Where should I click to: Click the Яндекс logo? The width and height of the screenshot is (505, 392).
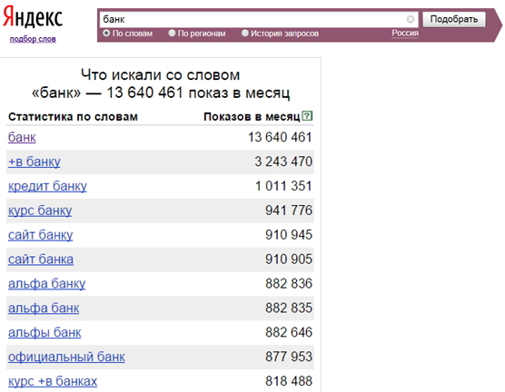tap(33, 16)
